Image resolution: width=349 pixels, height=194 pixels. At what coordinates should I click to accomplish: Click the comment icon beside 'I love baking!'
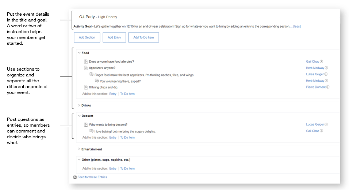pyautogui.click(x=91, y=131)
